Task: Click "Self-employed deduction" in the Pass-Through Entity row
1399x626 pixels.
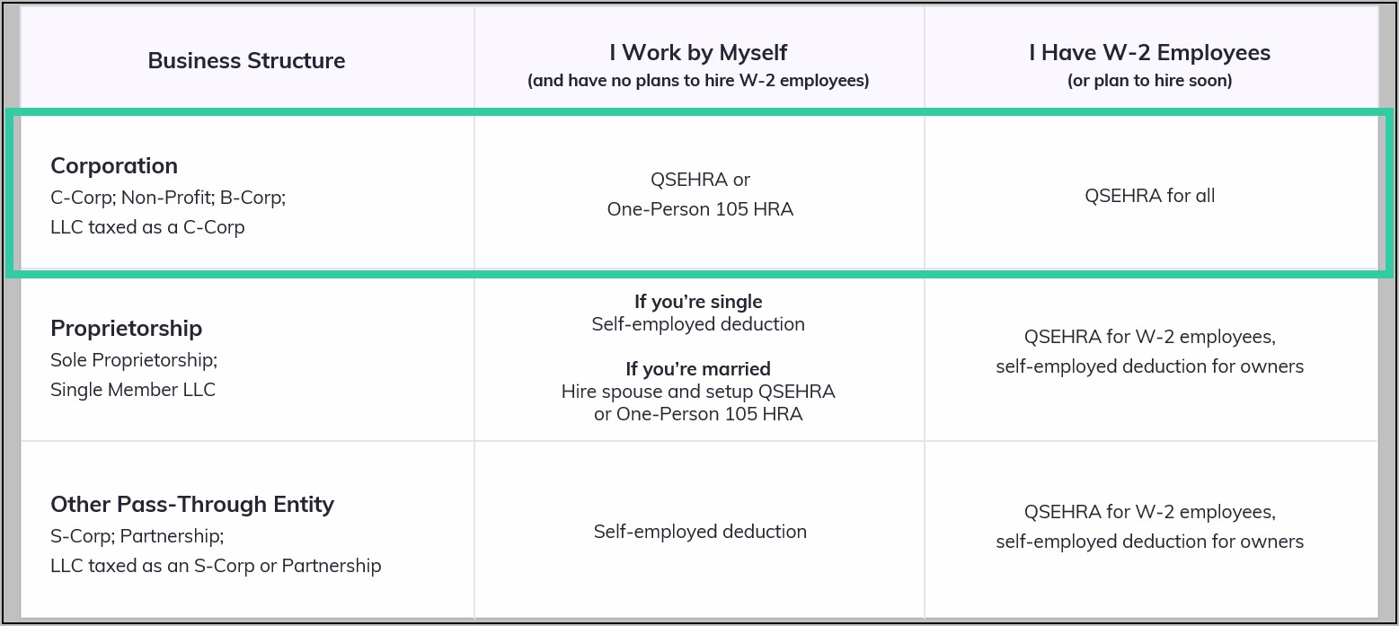Action: pyautogui.click(x=700, y=532)
